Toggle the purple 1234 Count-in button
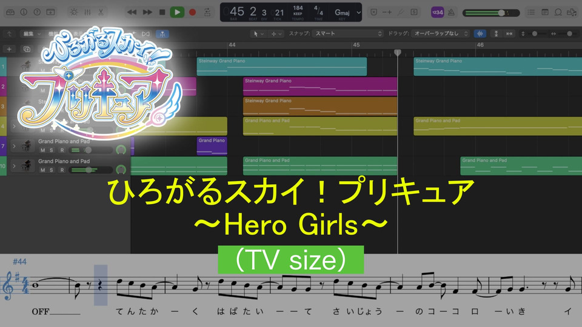Screen dimensions: 582x327 (437, 12)
